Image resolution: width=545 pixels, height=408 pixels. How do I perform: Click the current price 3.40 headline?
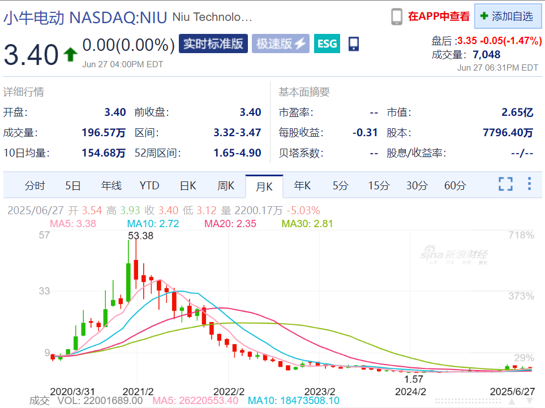coord(31,54)
